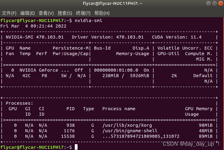
Task: Click the GPU name NVIDIA GeForce ...
Action: click(39, 70)
